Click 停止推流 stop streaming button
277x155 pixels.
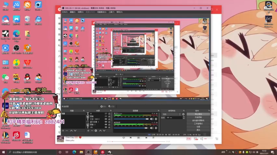coord(198,114)
